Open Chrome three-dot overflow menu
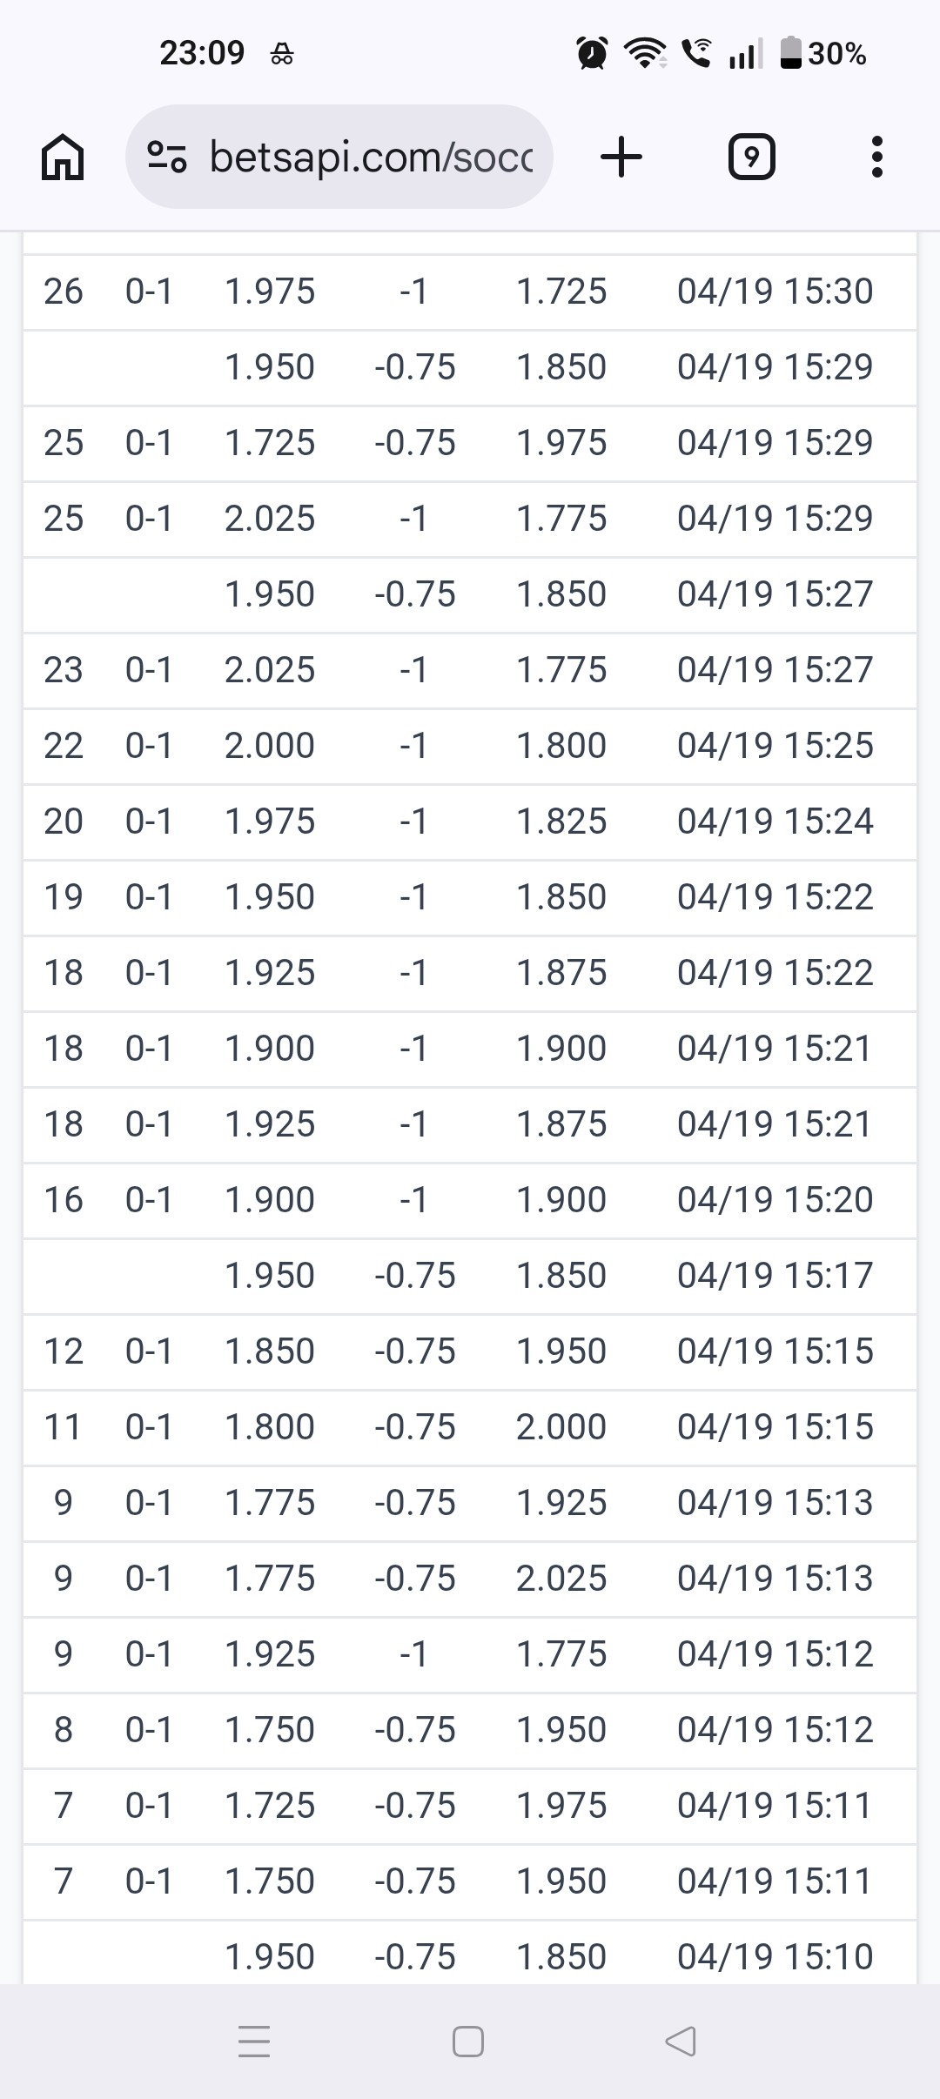The image size is (940, 2099). (x=877, y=158)
